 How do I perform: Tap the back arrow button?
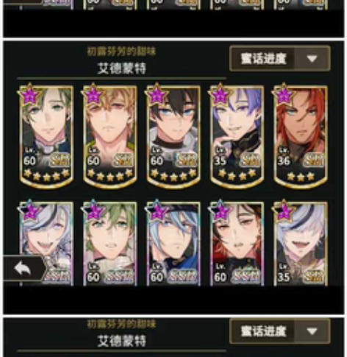23,268
